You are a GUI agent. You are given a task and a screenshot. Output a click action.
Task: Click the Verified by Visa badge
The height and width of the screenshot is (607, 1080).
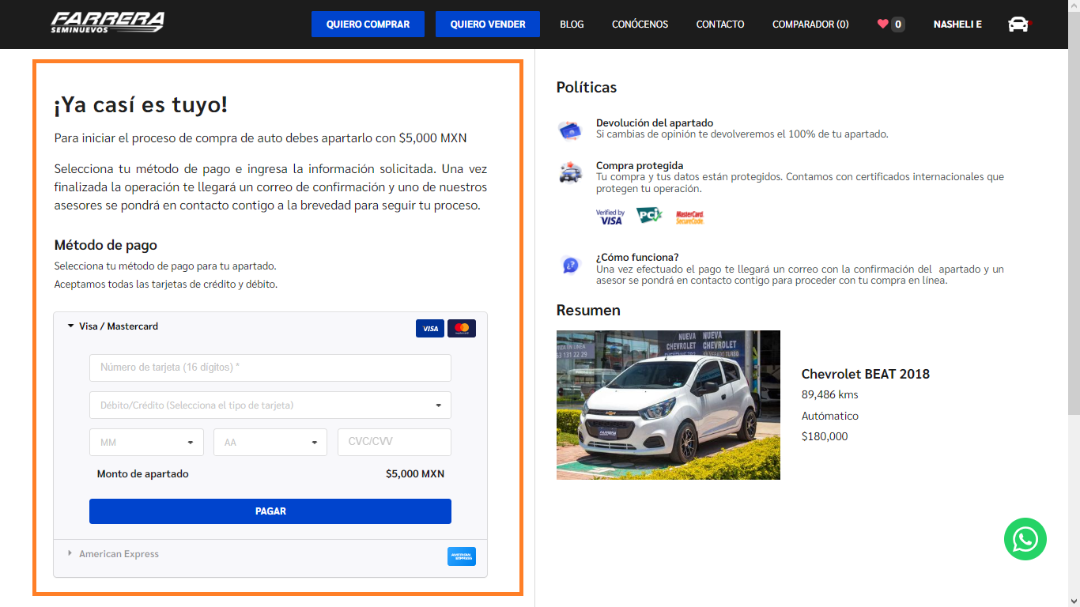[610, 217]
